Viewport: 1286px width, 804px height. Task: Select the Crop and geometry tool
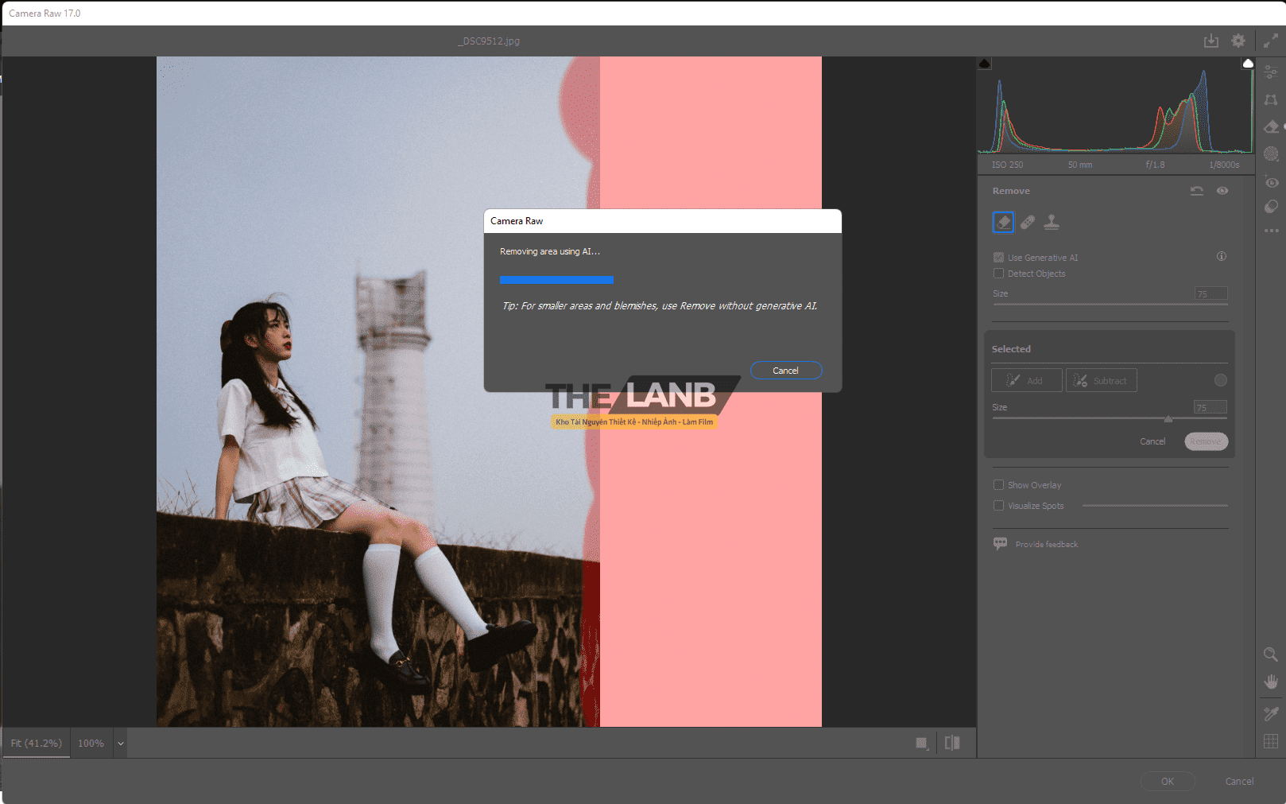point(1271,100)
